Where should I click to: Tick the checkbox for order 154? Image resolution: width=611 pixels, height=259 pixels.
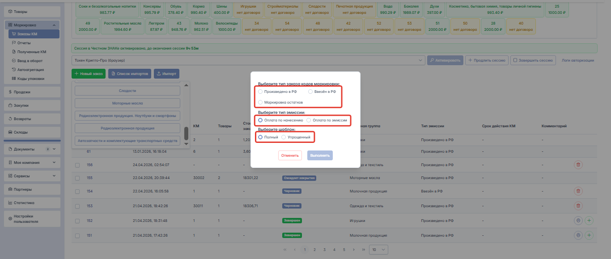(77, 191)
